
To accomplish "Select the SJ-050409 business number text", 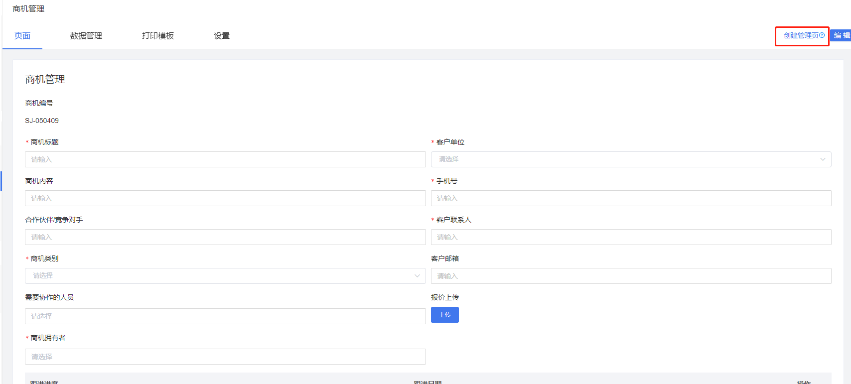I will click(42, 121).
